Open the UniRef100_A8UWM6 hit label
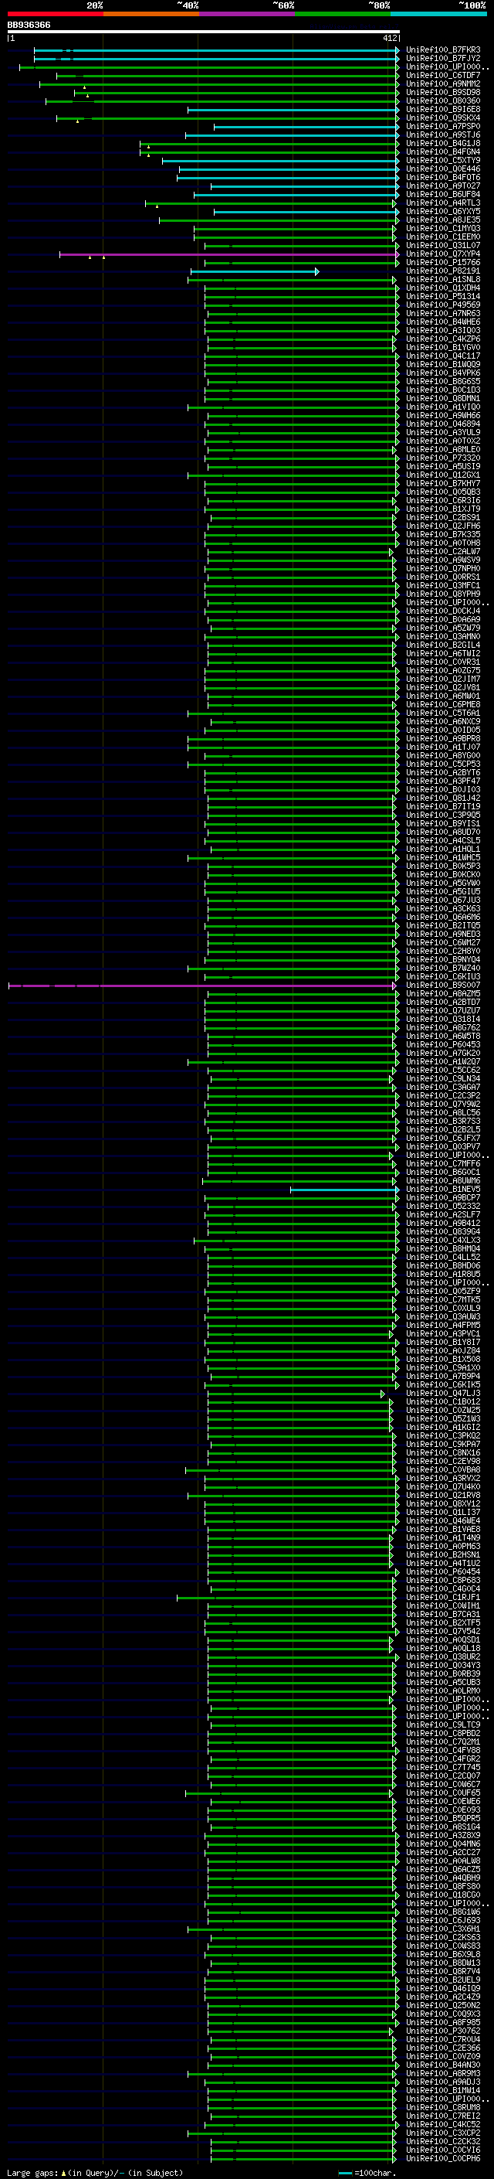This screenshot has height=2179, width=494. pos(443,1181)
